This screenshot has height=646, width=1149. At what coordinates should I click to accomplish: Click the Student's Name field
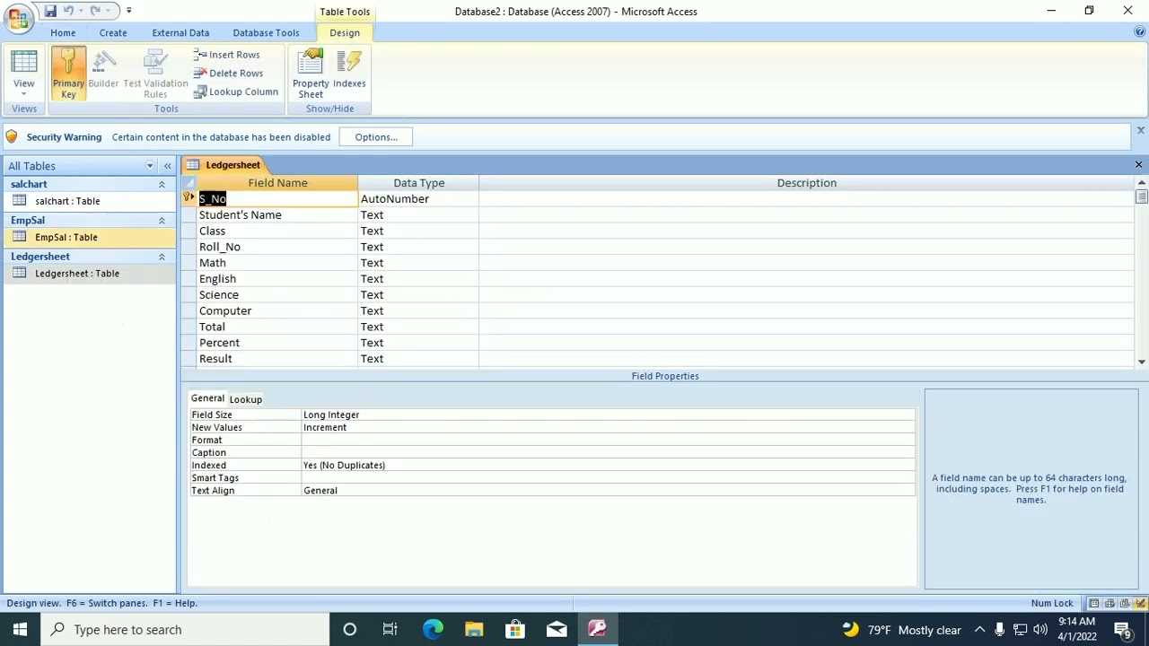tap(277, 215)
